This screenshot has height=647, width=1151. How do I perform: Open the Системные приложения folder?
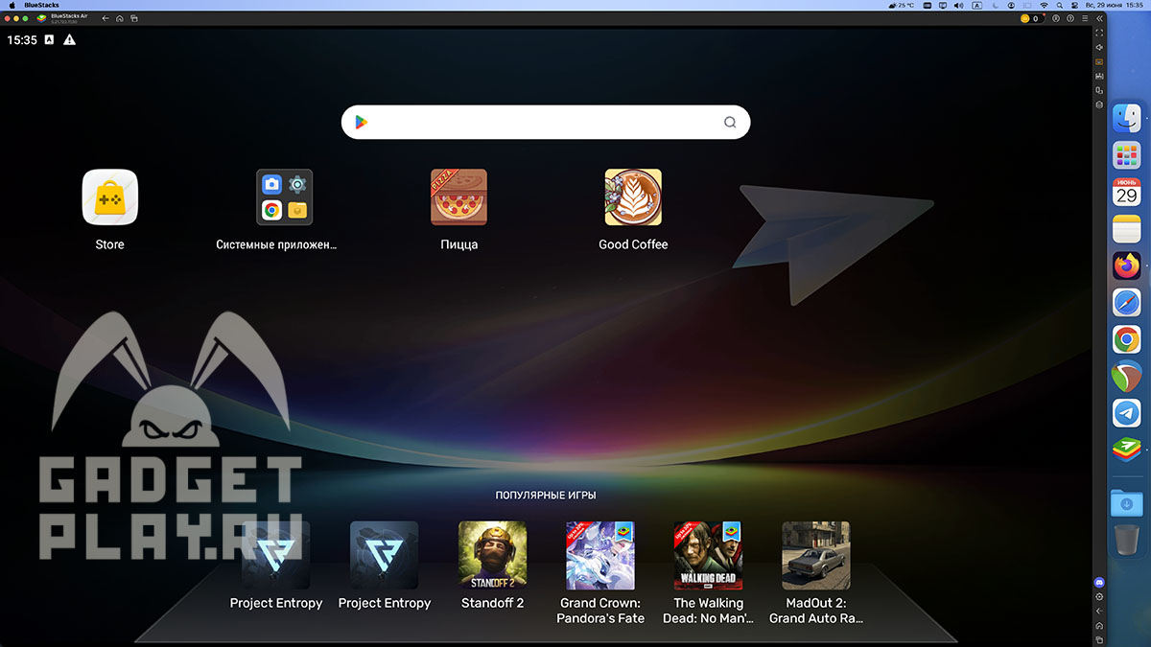tap(284, 197)
